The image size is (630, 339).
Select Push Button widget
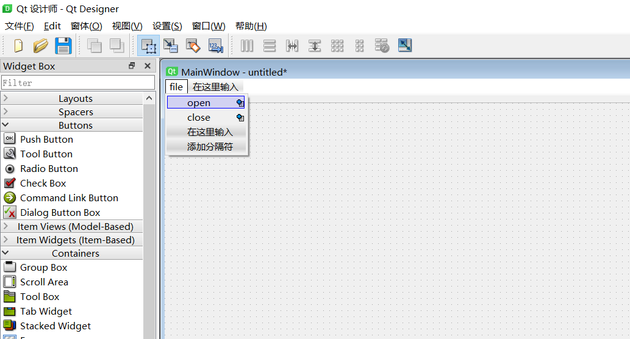[x=46, y=140]
